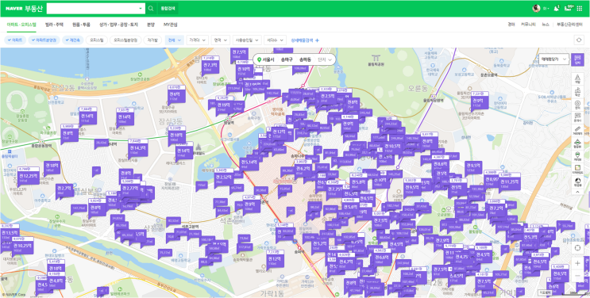Uncheck the 아파트분양권 filter chip
The width and height of the screenshot is (590, 298).
click(44, 40)
